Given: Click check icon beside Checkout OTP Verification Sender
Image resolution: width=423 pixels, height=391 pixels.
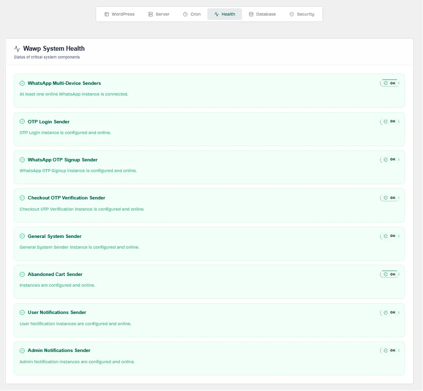Looking at the screenshot, I should point(22,198).
